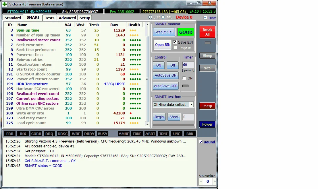Image resolution: width=318 pixels, height=189 pixels.
Task: Click the Recall button
Action: click(207, 68)
